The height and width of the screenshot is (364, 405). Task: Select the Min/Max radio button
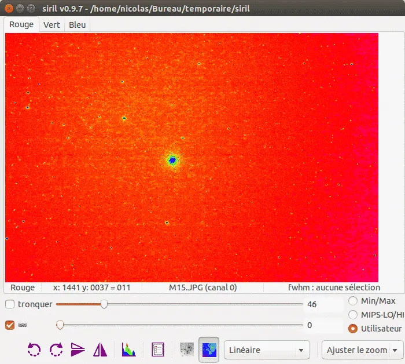(353, 301)
